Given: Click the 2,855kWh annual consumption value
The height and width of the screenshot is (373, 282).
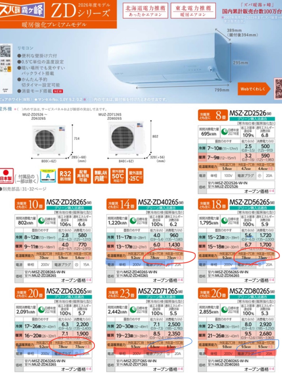Looking at the screenshot, I should point(209,312).
